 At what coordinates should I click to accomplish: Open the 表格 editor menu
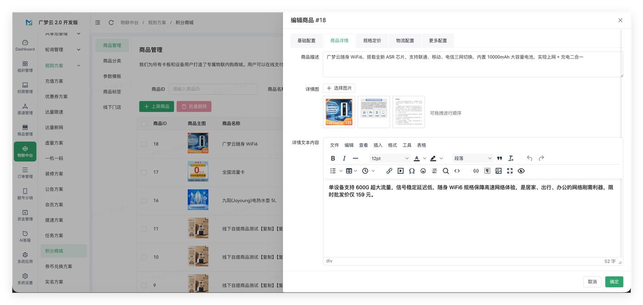[x=421, y=145]
